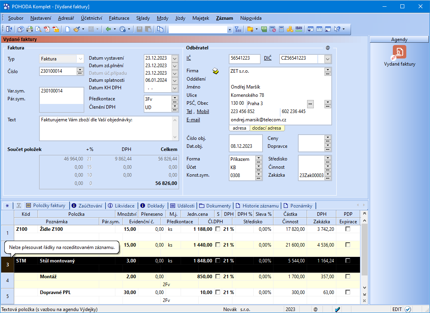Click the Mobil link label
Image resolution: width=430 pixels, height=313 pixels.
pos(203,112)
